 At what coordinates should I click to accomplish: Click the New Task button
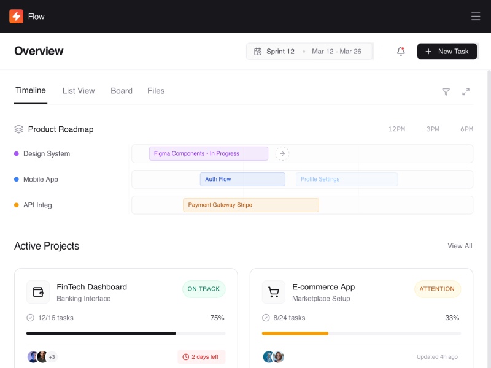pos(447,52)
